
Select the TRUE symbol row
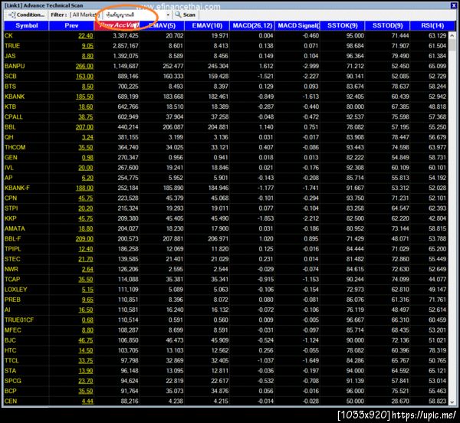tap(12, 46)
